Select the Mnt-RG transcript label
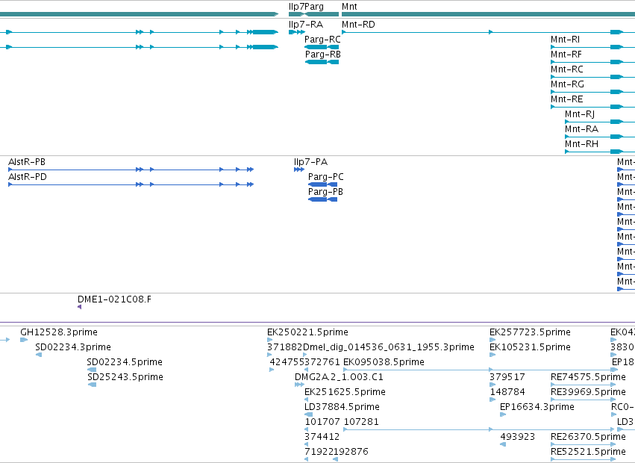Viewport: 635px width, 463px height. click(567, 84)
